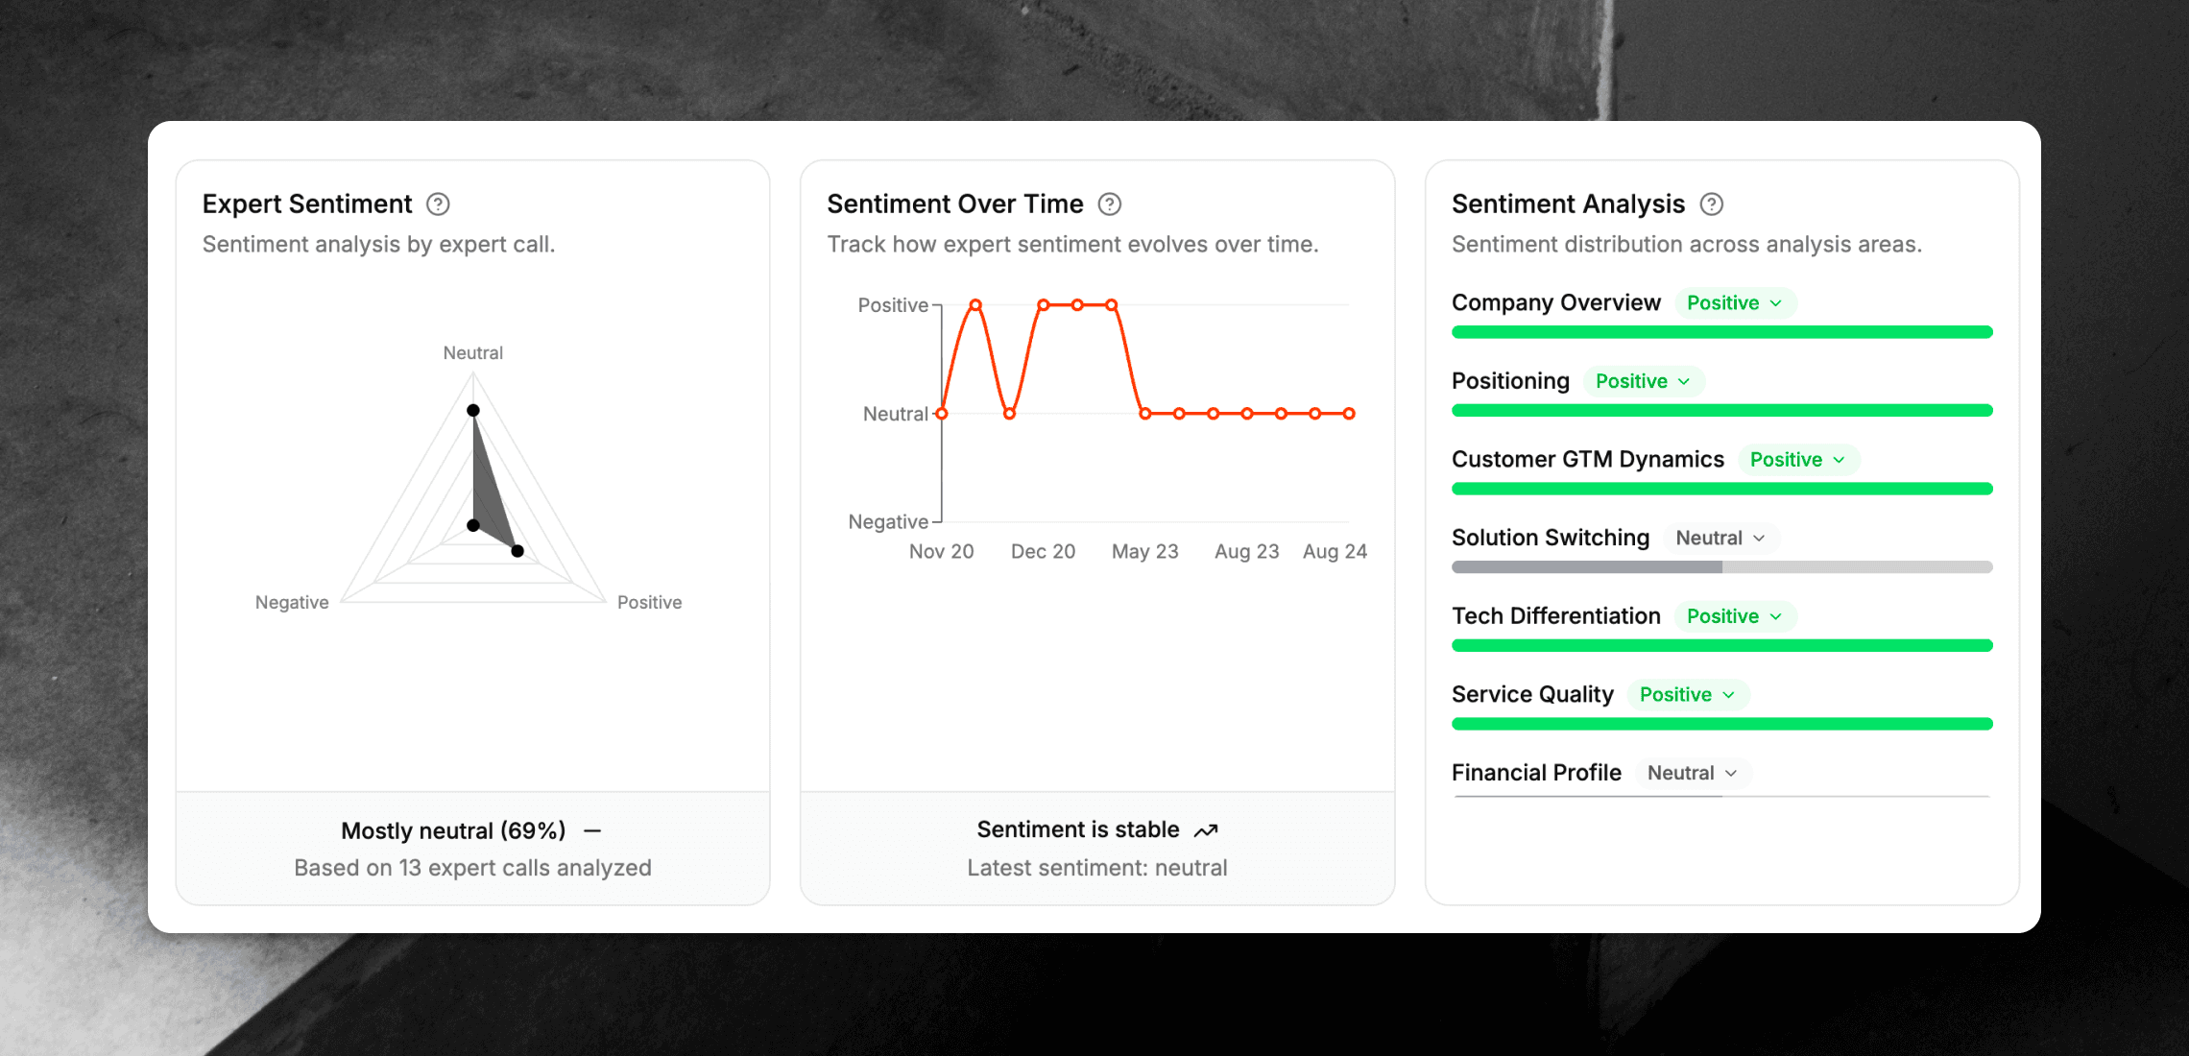
Task: Click the first data point on the Nov 20 axis
Action: 942,414
